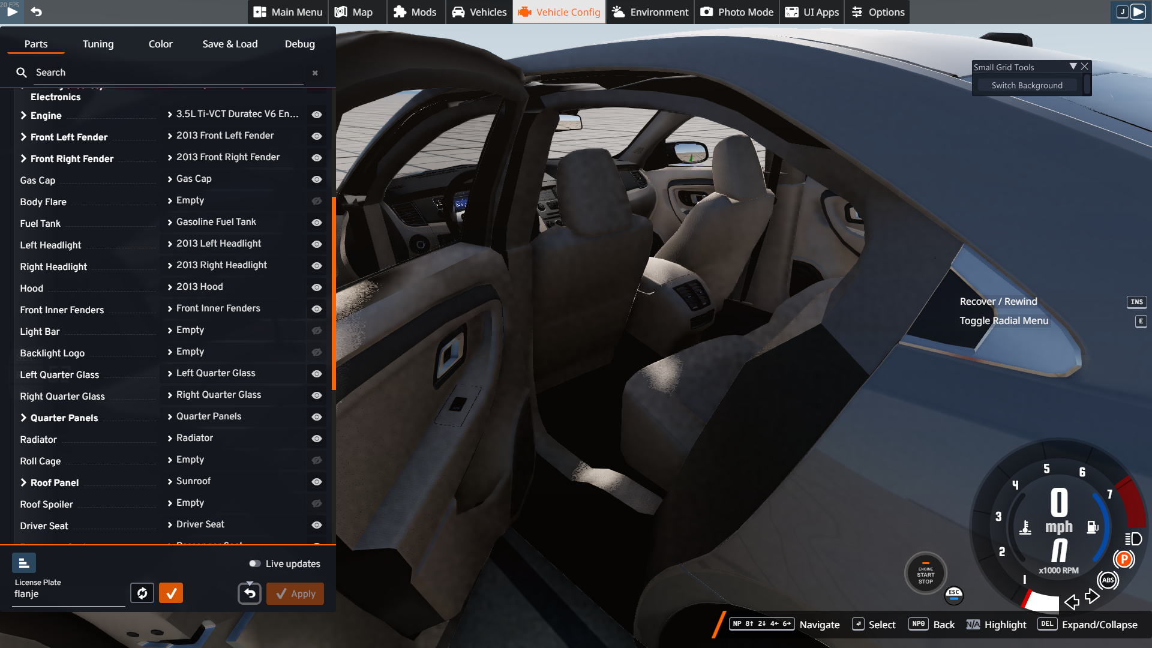
Task: Switch to the Save & Load tab
Action: tap(230, 44)
